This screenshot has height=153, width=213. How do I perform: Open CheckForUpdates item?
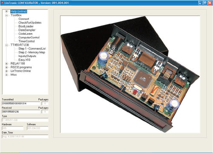[30, 22]
